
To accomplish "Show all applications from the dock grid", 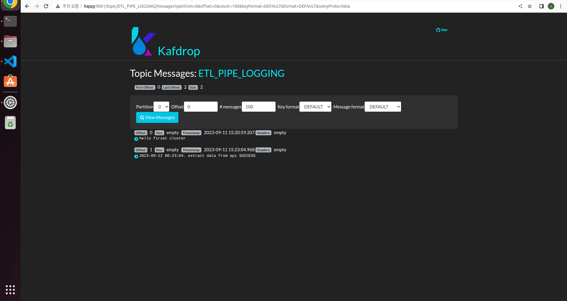I will coord(10,290).
